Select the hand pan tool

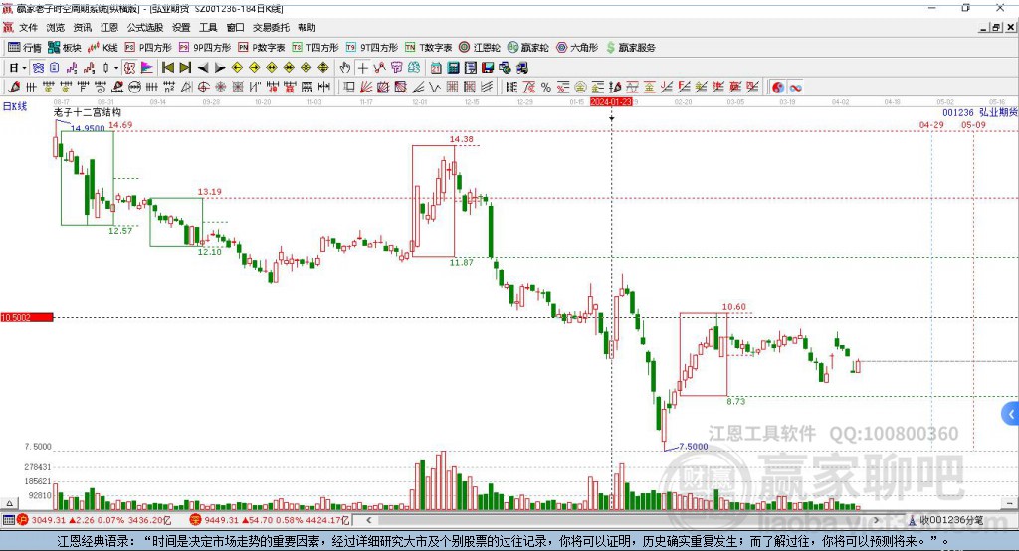pyautogui.click(x=345, y=68)
